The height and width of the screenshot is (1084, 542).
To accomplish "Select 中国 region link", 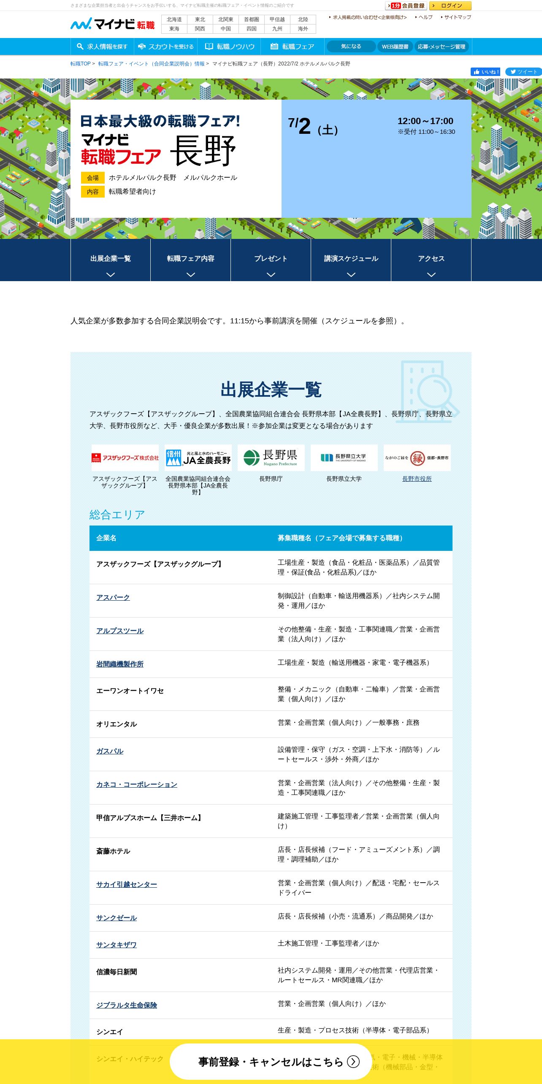I will pos(226,29).
